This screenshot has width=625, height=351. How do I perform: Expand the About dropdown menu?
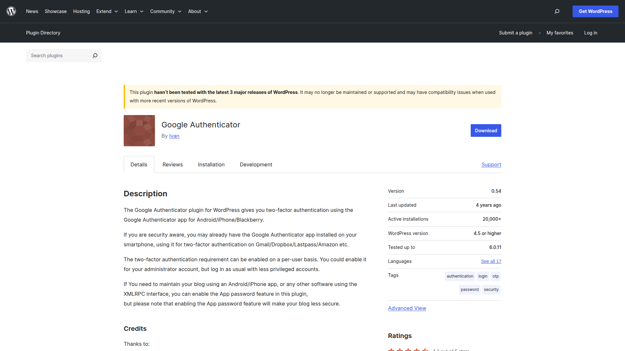click(x=198, y=11)
